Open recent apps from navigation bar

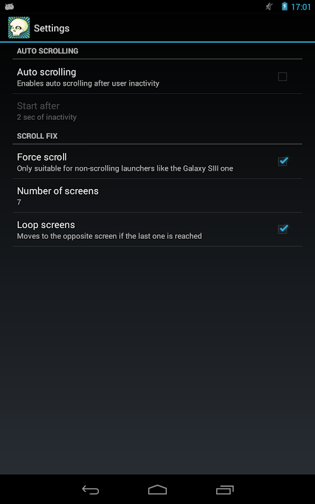[x=225, y=490]
